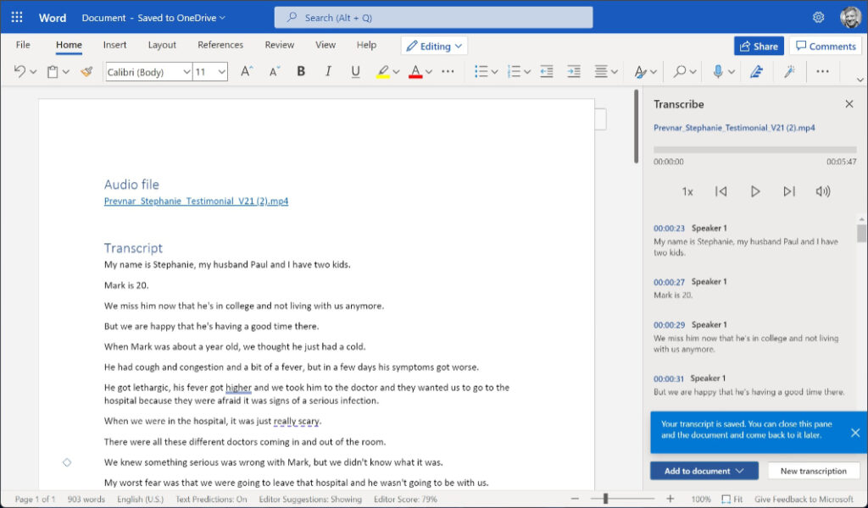
Task: Toggle underline formatting
Action: (x=355, y=71)
